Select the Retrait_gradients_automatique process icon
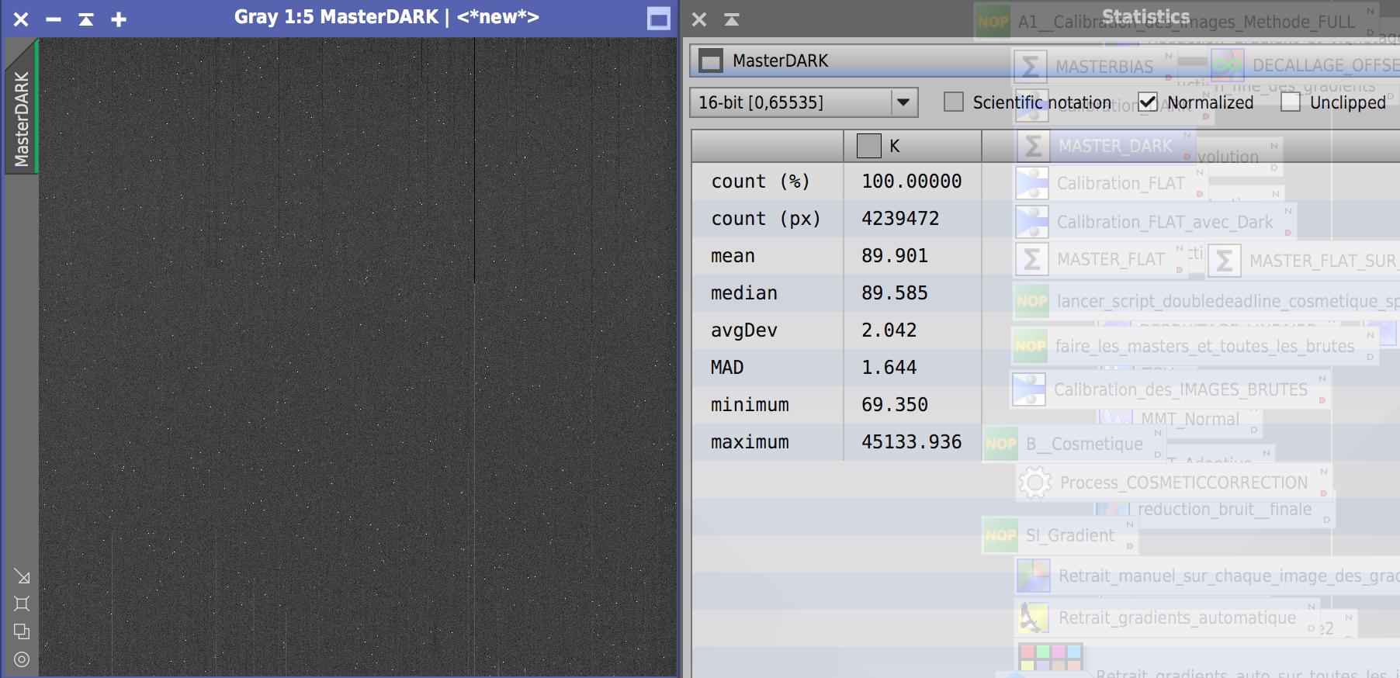The image size is (1400, 678). [x=1034, y=617]
